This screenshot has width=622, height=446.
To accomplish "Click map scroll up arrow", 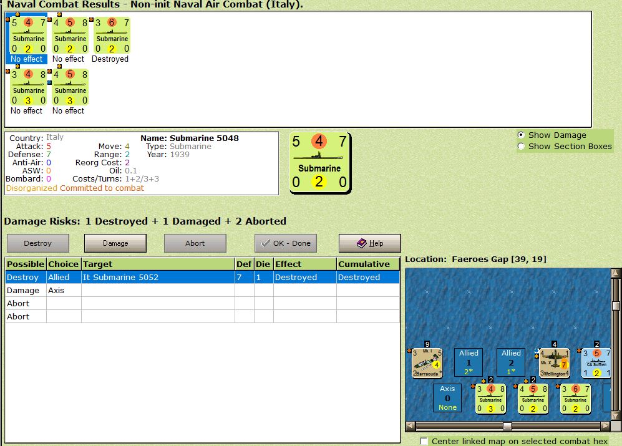I will click(616, 273).
